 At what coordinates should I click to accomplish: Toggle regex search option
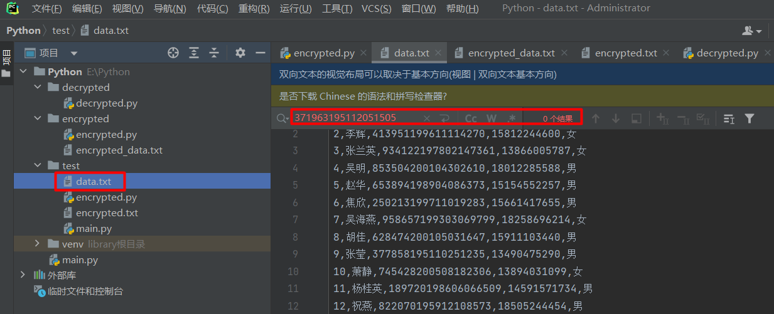click(x=512, y=118)
